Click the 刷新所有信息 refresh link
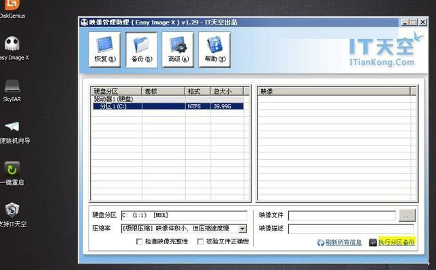Screen dimensions: 436x270 tap(343, 243)
